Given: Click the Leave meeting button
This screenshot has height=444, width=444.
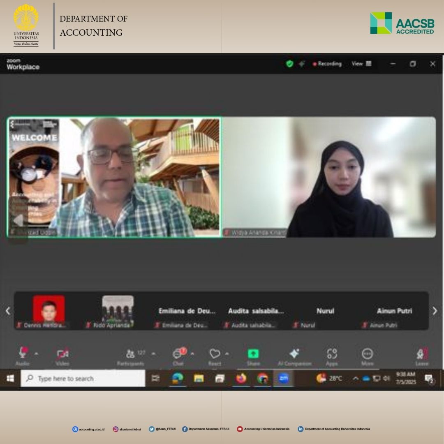Looking at the screenshot, I should coord(422,354).
